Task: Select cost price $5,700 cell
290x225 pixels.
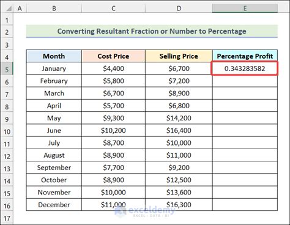Action: pos(113,106)
